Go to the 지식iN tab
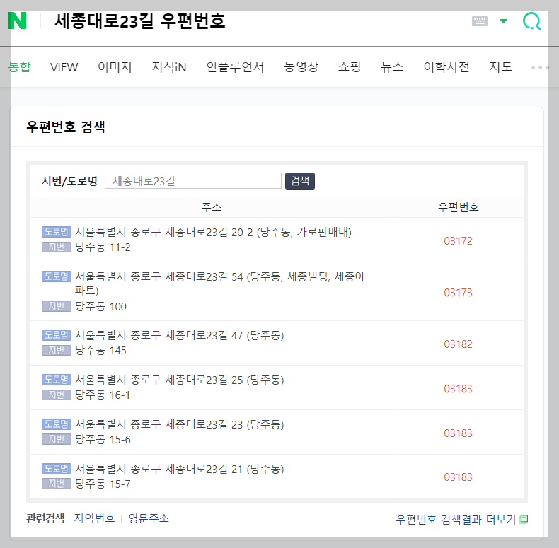 (x=169, y=66)
